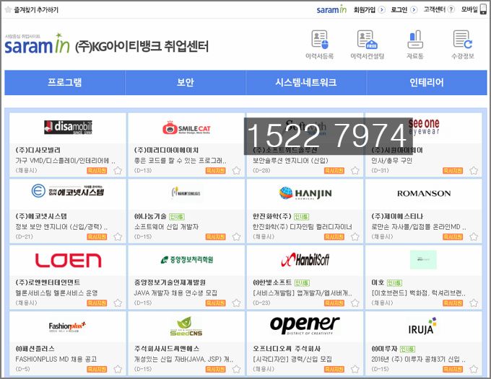Click the 인사통 badge next to 나눔기술
The image size is (491, 379).
[x=177, y=217]
